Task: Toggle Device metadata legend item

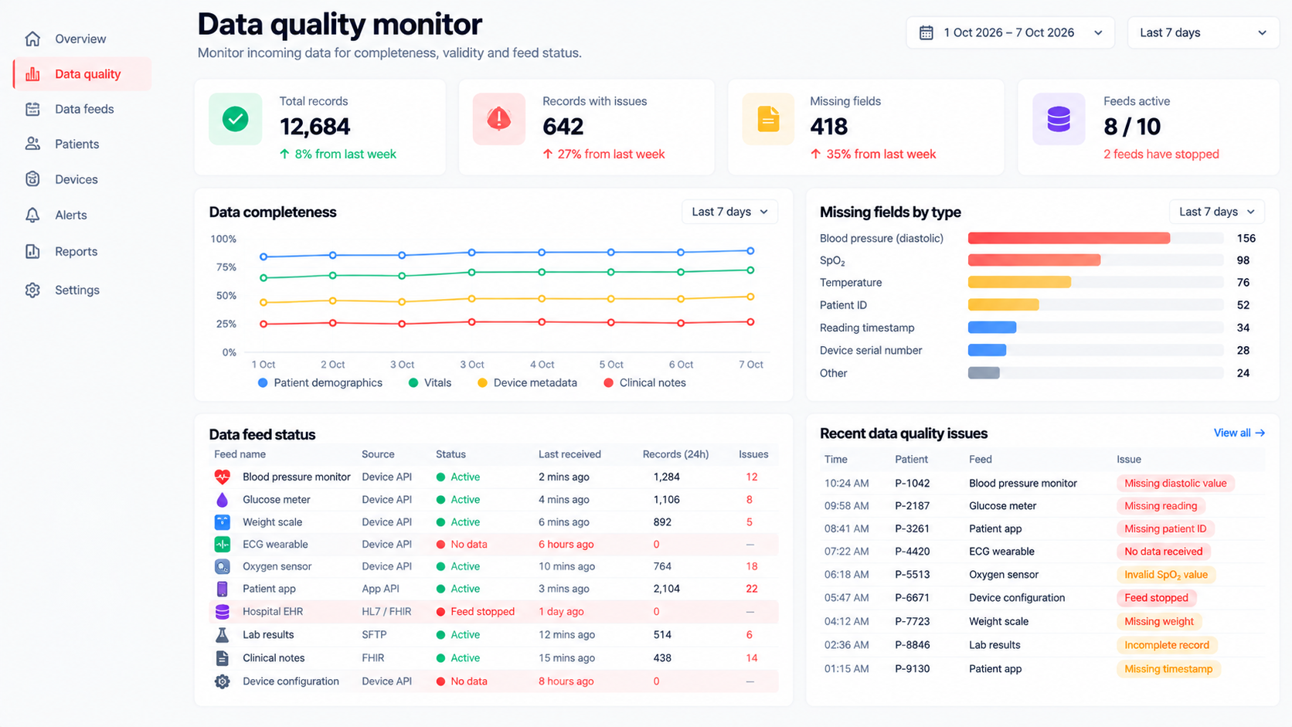Action: [527, 382]
